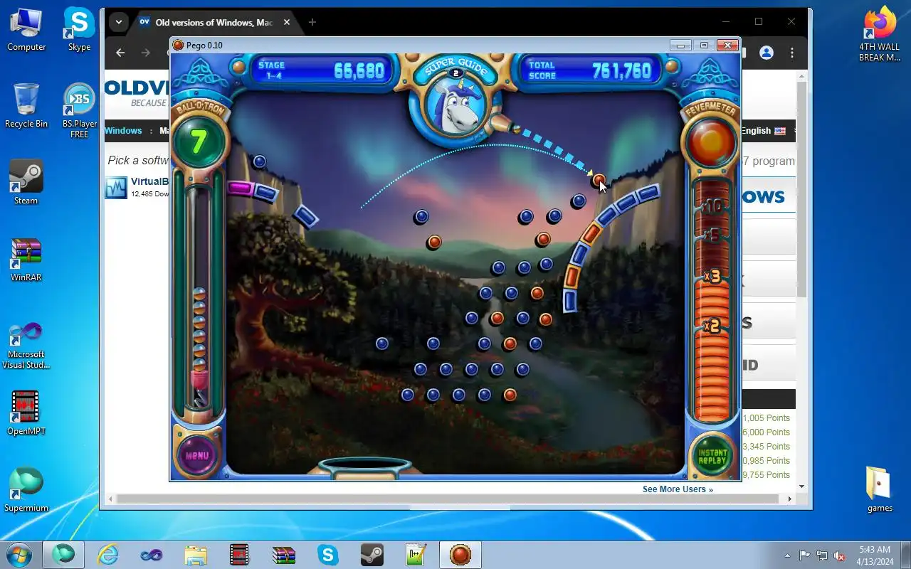Click the Fevermeter orange orb

point(712,142)
